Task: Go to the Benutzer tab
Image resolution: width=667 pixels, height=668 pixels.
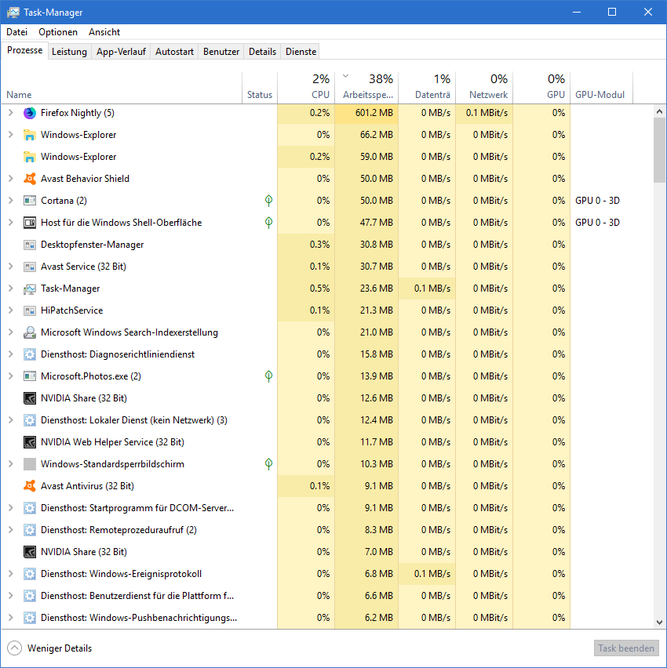Action: tap(221, 52)
